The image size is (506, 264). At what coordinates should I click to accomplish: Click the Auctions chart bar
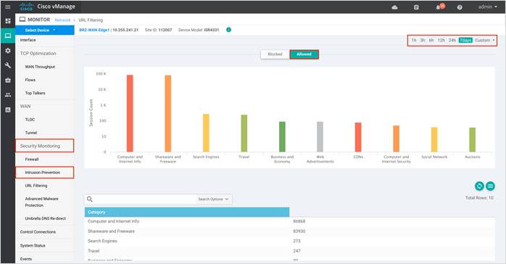[473, 140]
